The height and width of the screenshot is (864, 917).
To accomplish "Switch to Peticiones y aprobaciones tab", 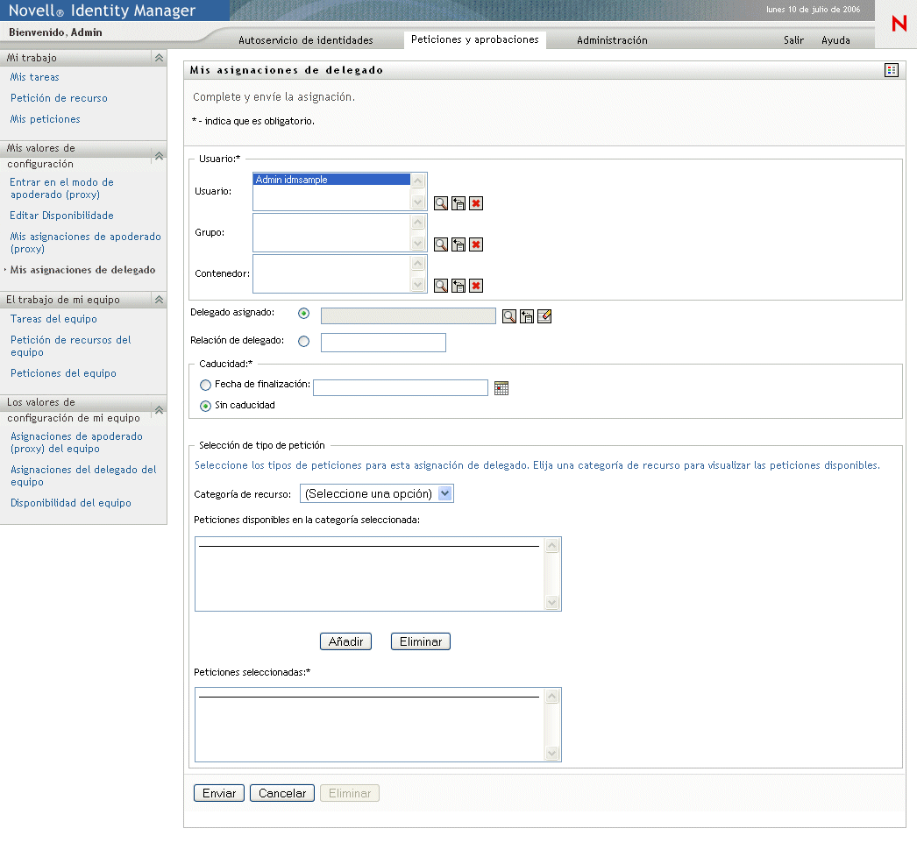I will (x=475, y=39).
